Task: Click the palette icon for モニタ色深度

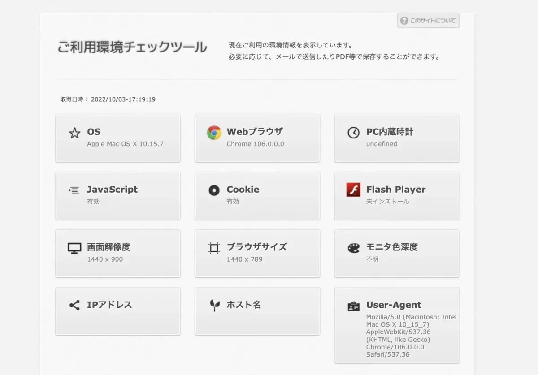Action: click(353, 248)
